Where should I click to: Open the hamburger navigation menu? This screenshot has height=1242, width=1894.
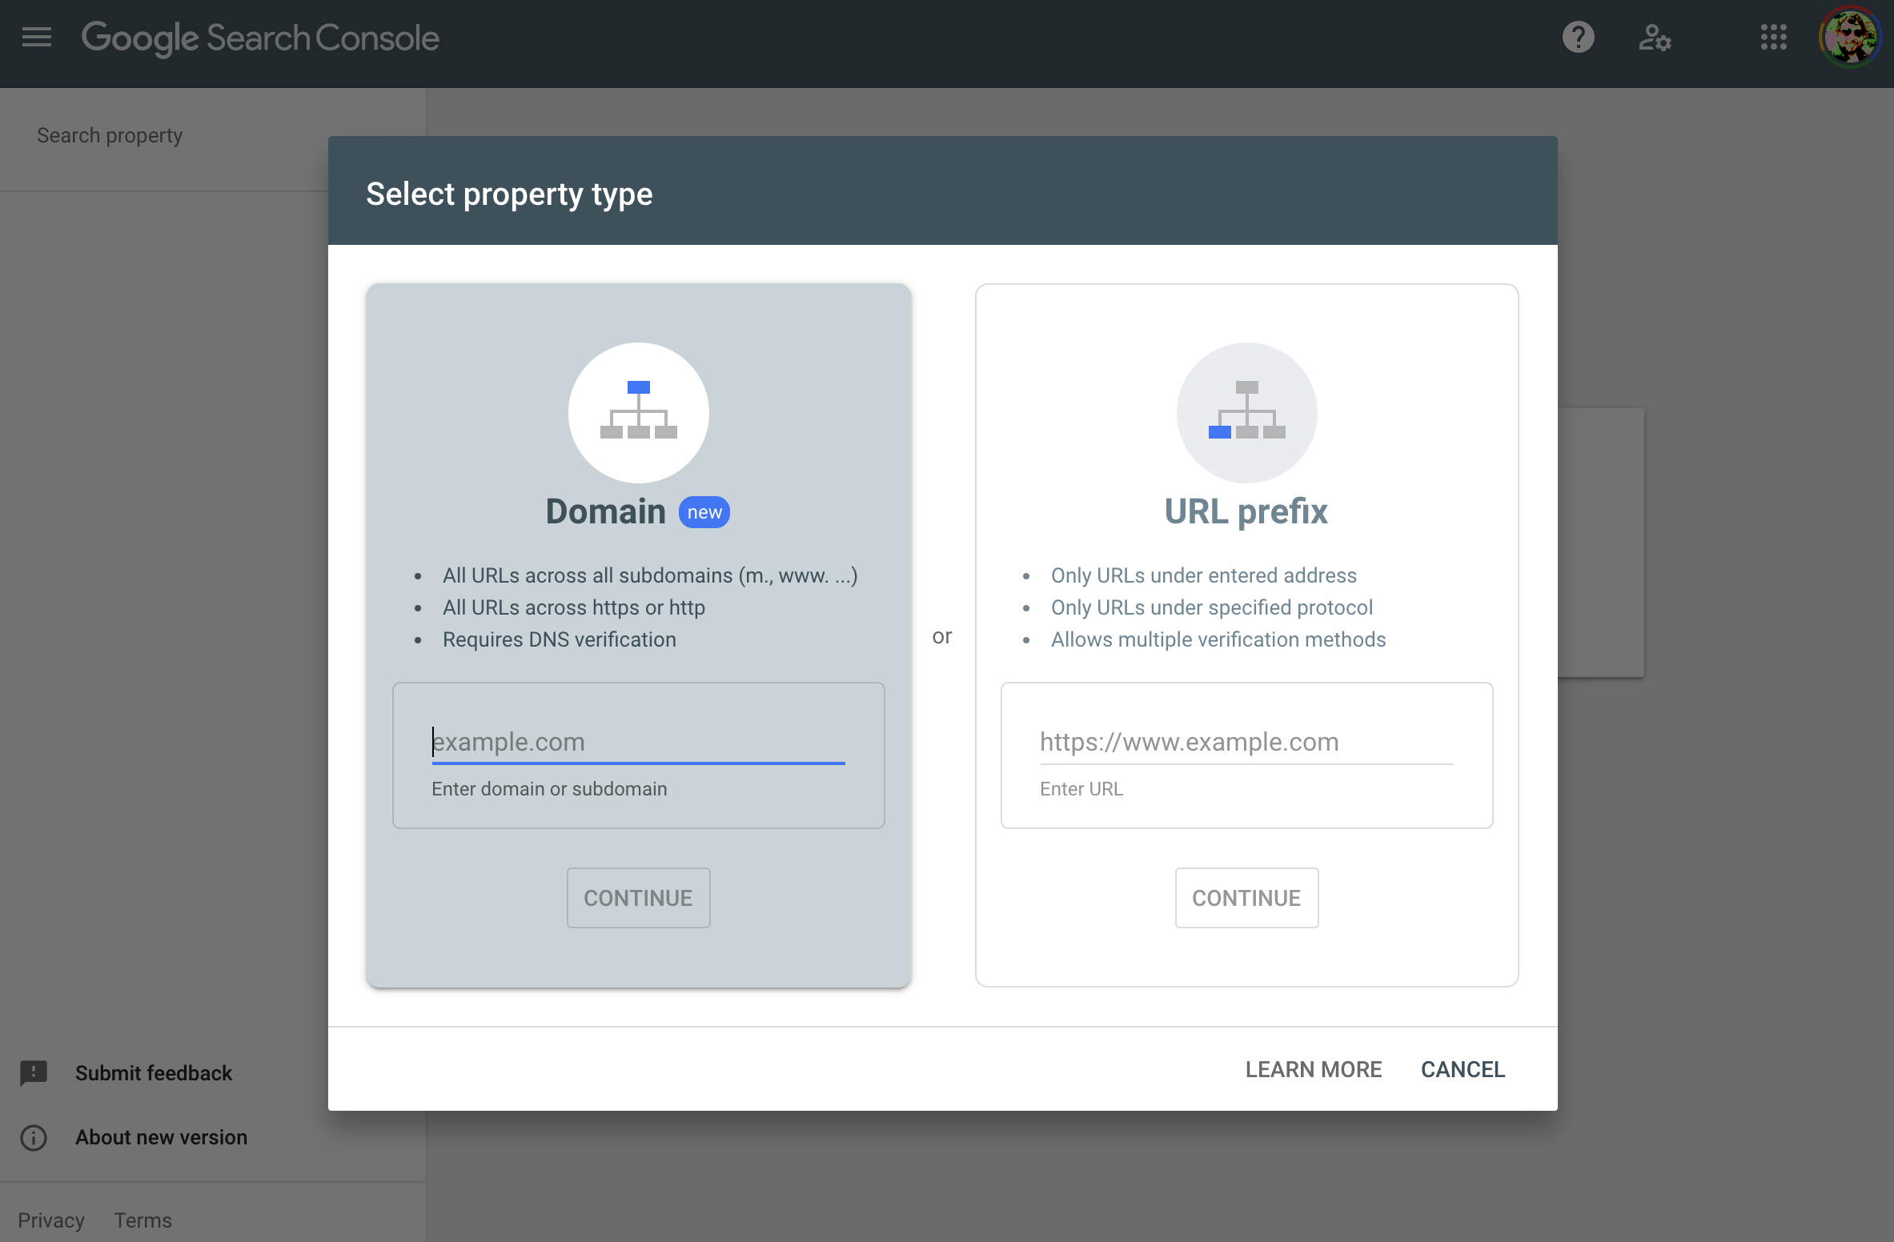click(x=37, y=38)
